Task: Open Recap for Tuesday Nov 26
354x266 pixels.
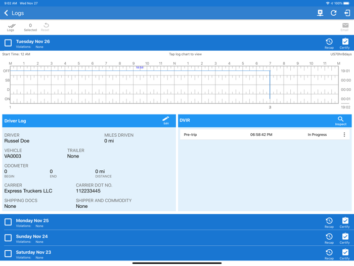Action: pyautogui.click(x=329, y=44)
